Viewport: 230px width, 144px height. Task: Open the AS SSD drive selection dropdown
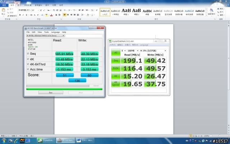coord(45,36)
